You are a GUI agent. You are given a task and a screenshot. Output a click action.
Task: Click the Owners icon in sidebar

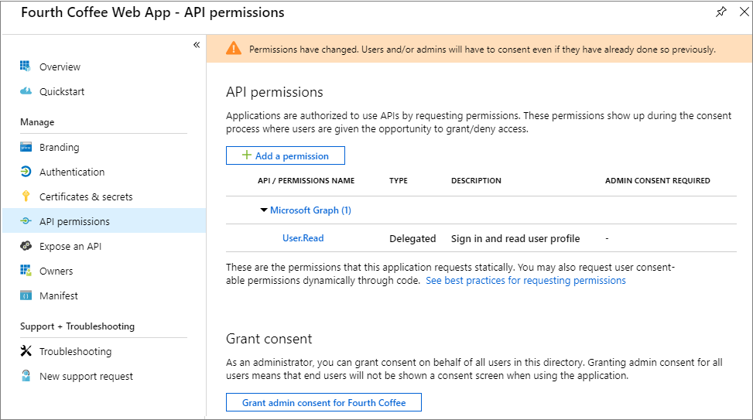coord(26,270)
